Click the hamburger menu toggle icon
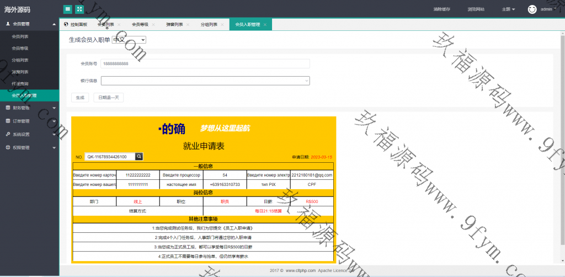Image resolution: width=565 pixels, height=277 pixels. tap(67, 9)
